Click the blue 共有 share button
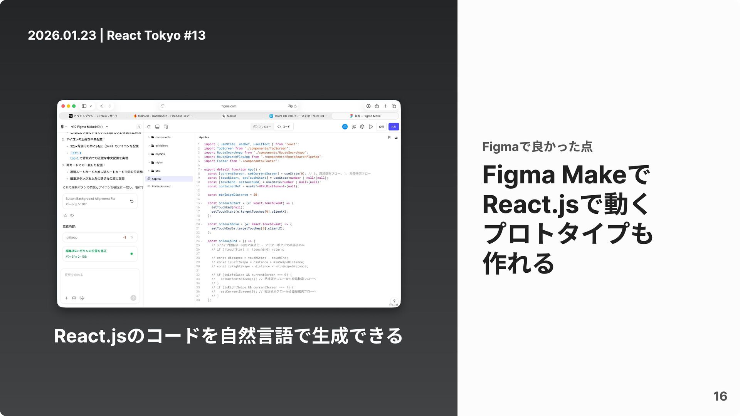Viewport: 740px width, 416px height. [x=394, y=127]
